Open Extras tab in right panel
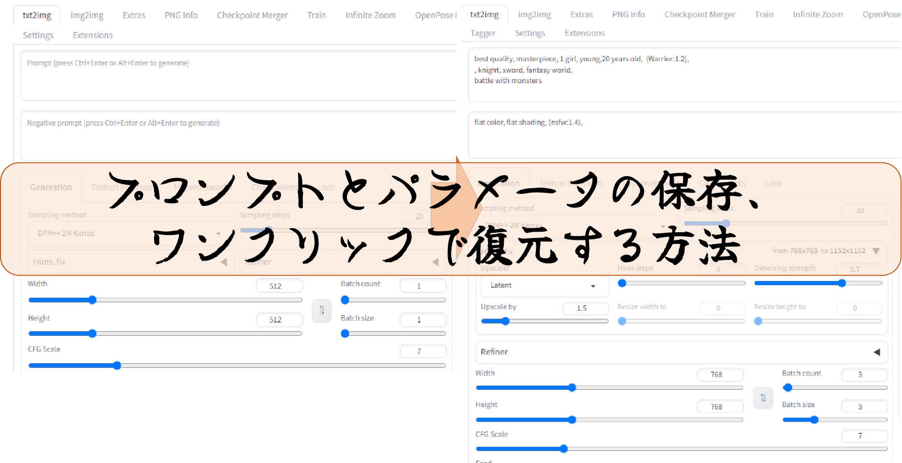This screenshot has height=463, width=902. point(581,14)
